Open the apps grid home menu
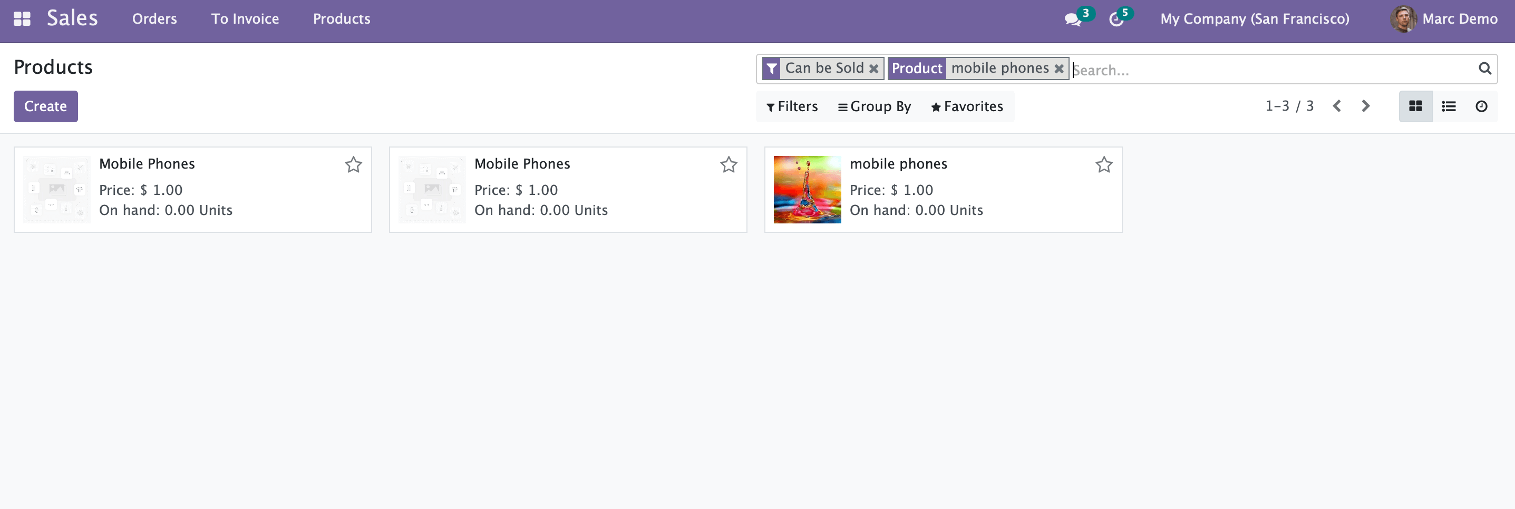The height and width of the screenshot is (509, 1515). click(22, 19)
